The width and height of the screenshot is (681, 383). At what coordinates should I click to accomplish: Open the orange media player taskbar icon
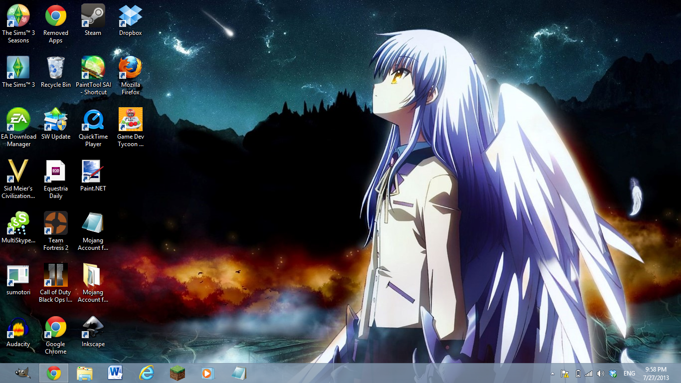[x=208, y=373]
